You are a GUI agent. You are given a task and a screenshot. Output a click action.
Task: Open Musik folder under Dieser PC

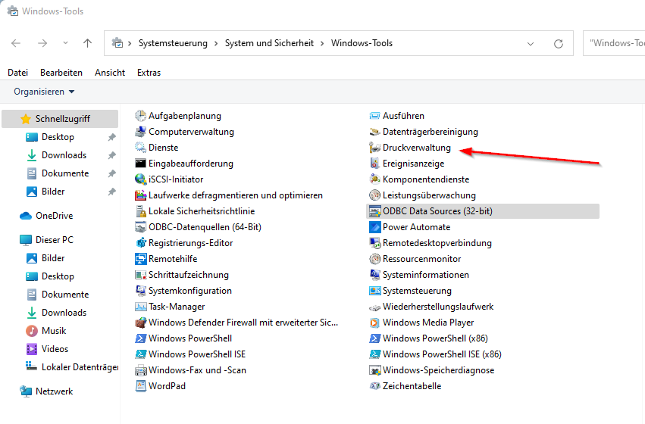coord(54,331)
